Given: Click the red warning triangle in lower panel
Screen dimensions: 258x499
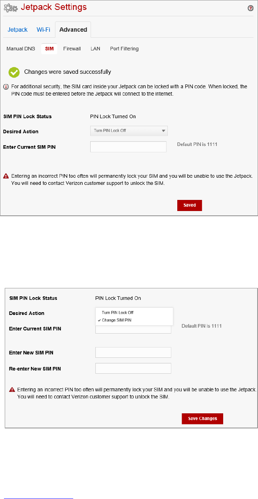Looking at the screenshot, I should [12, 390].
